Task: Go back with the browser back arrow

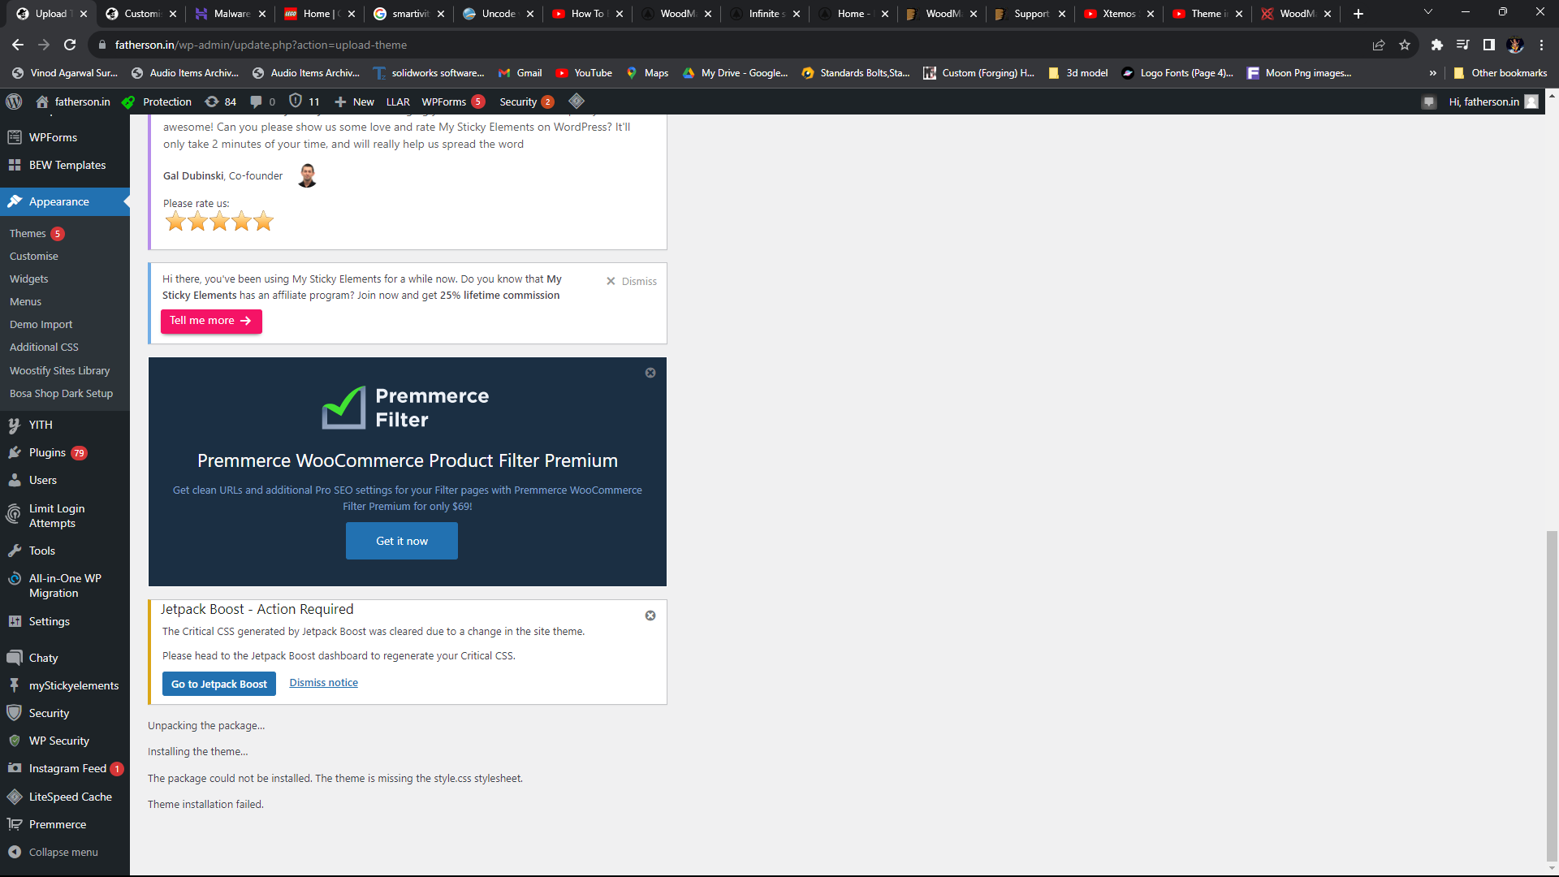Action: pyautogui.click(x=18, y=45)
